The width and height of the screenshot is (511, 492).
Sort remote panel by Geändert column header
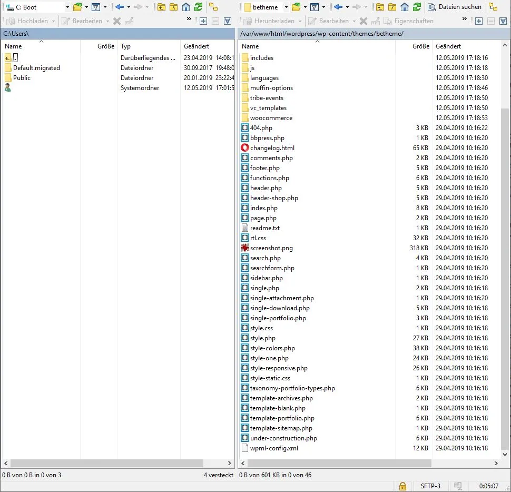(467, 46)
